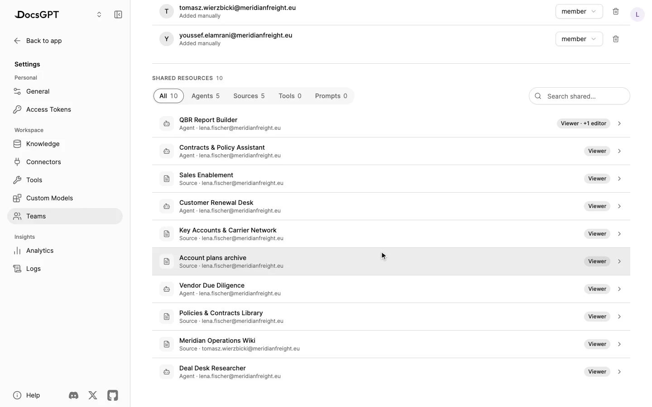The width and height of the screenshot is (652, 407).
Task: Click the Key Accounts & Carrier Network icon
Action: click(x=167, y=234)
